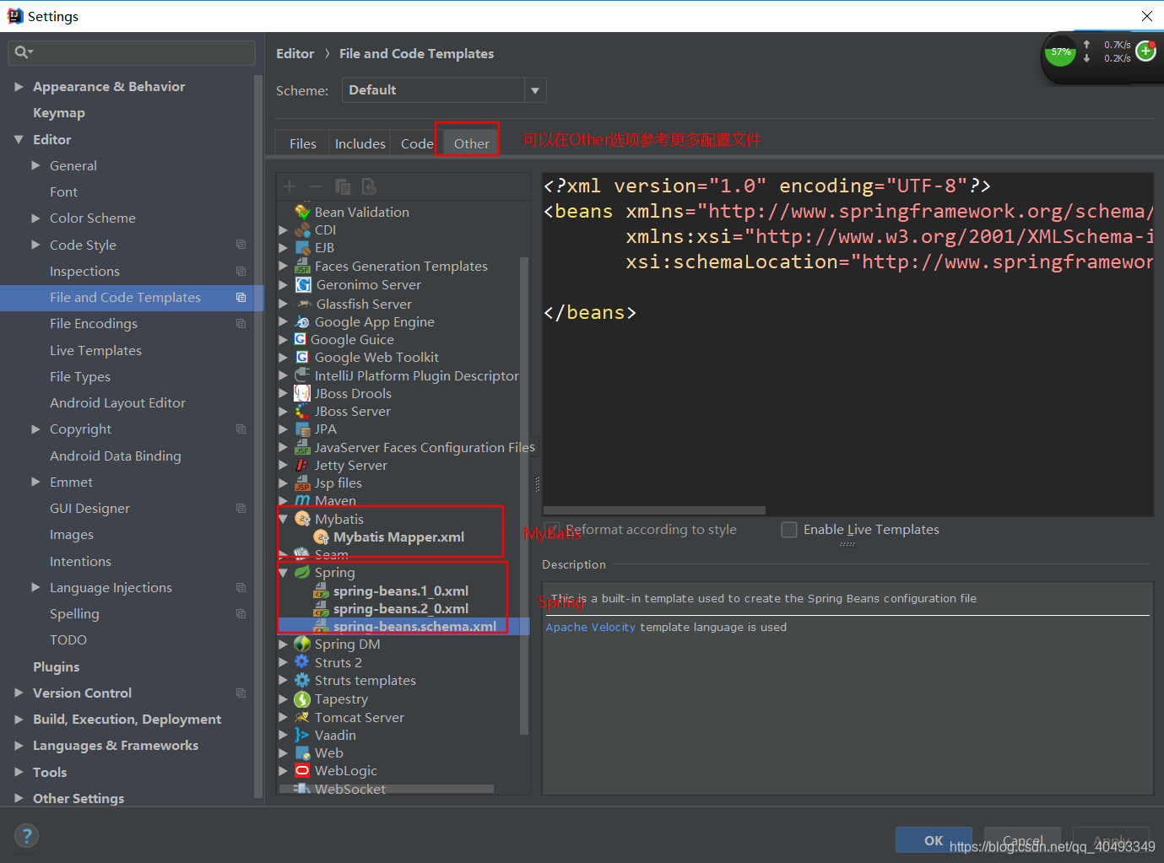This screenshot has width=1164, height=863.
Task: Click the Jetty Server icon
Action: click(302, 465)
